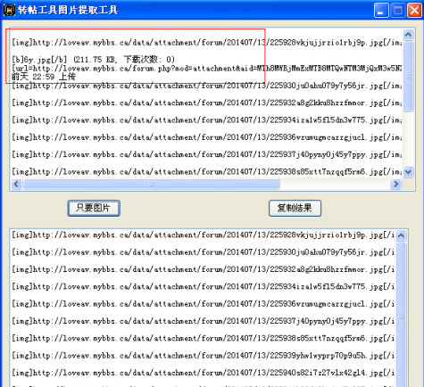Click top box line containing 225938s85xtt7nzqqf5rm6.jpg
The height and width of the screenshot is (387, 424).
tap(206, 172)
